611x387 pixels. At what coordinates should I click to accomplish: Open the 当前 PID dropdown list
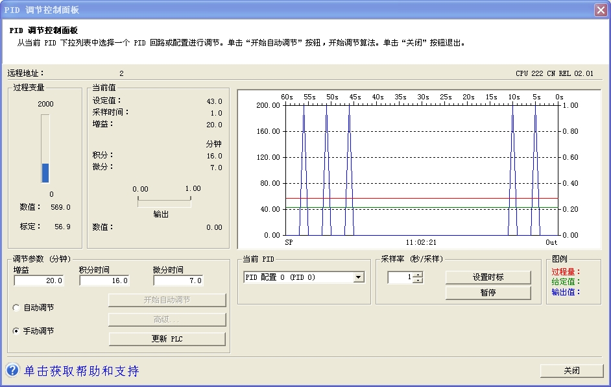(358, 277)
